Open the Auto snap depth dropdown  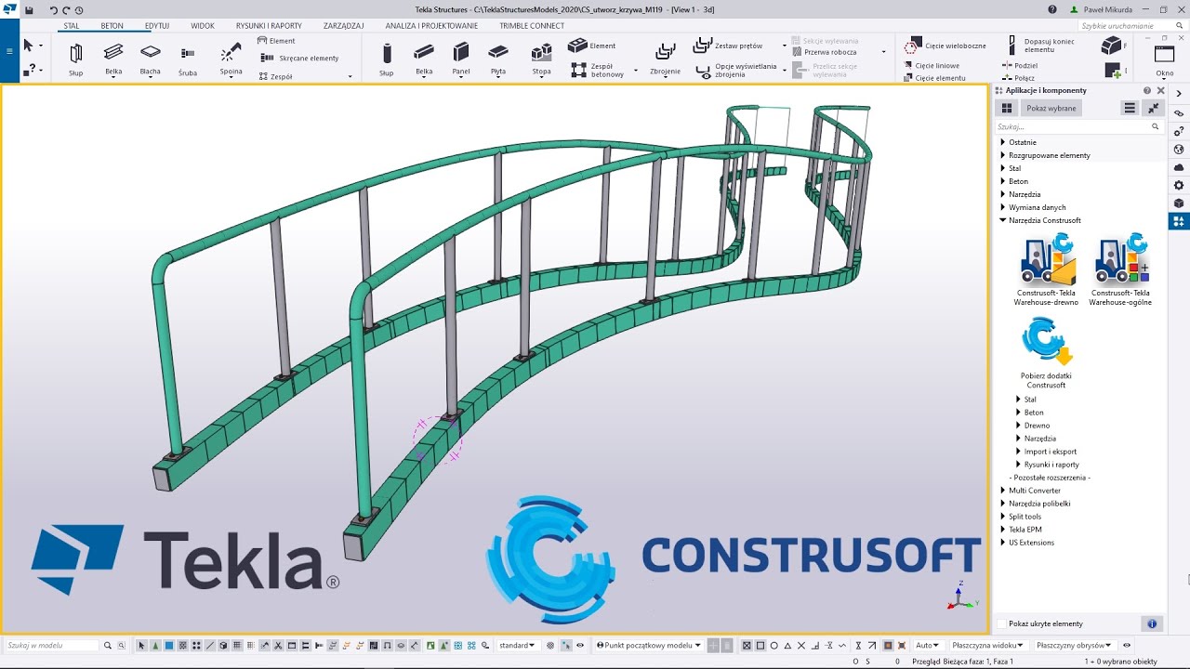coord(928,645)
